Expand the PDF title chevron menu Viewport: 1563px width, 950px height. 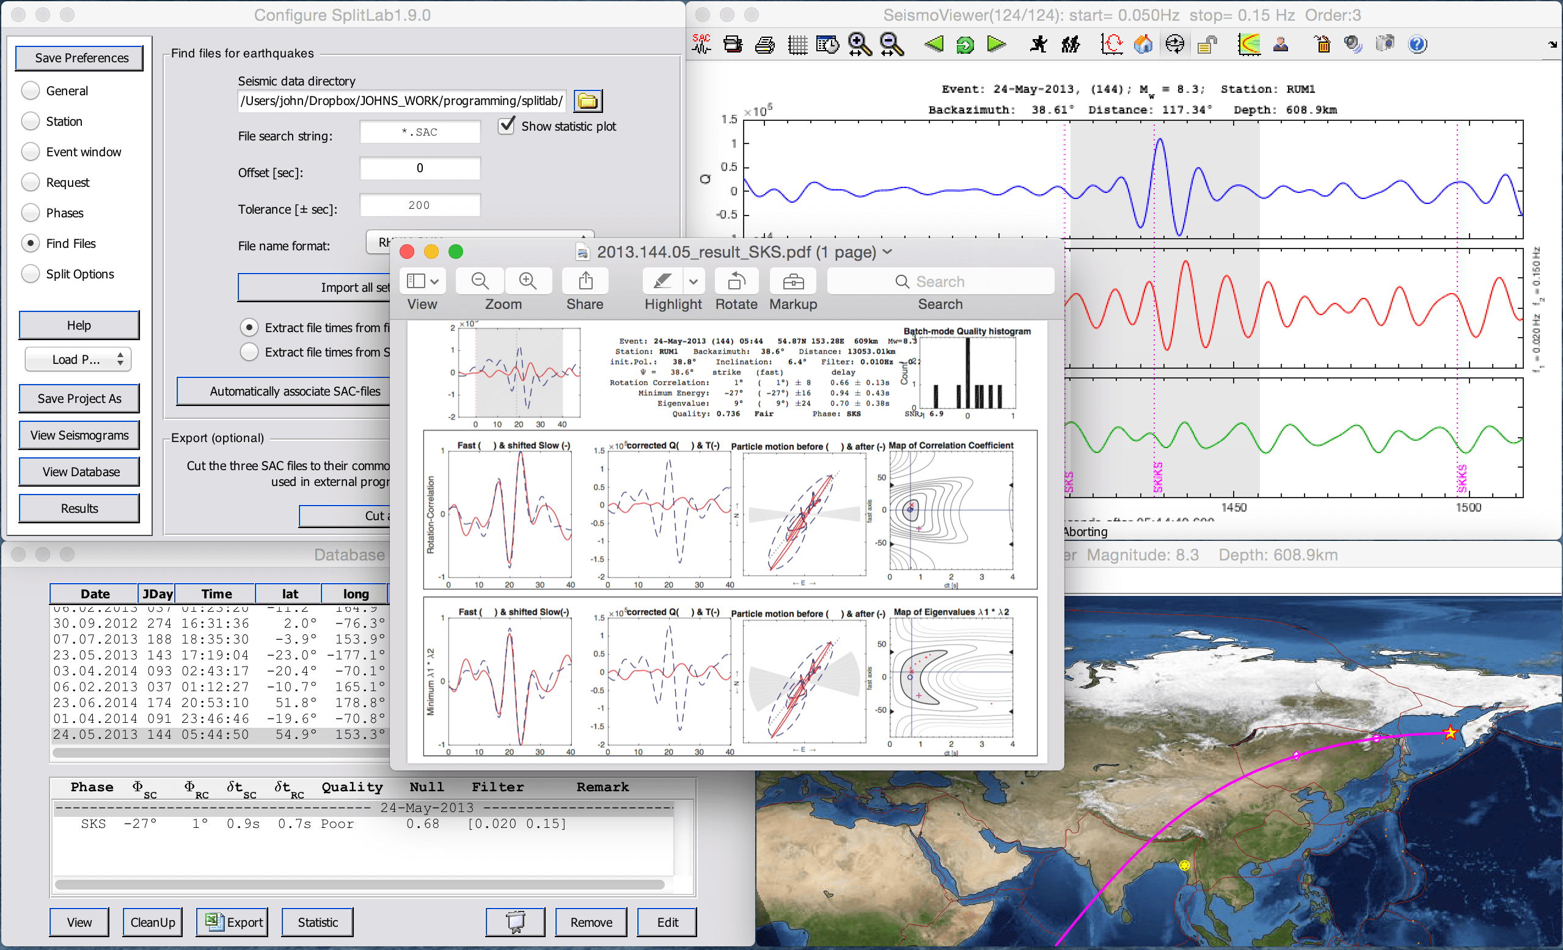pyautogui.click(x=887, y=252)
